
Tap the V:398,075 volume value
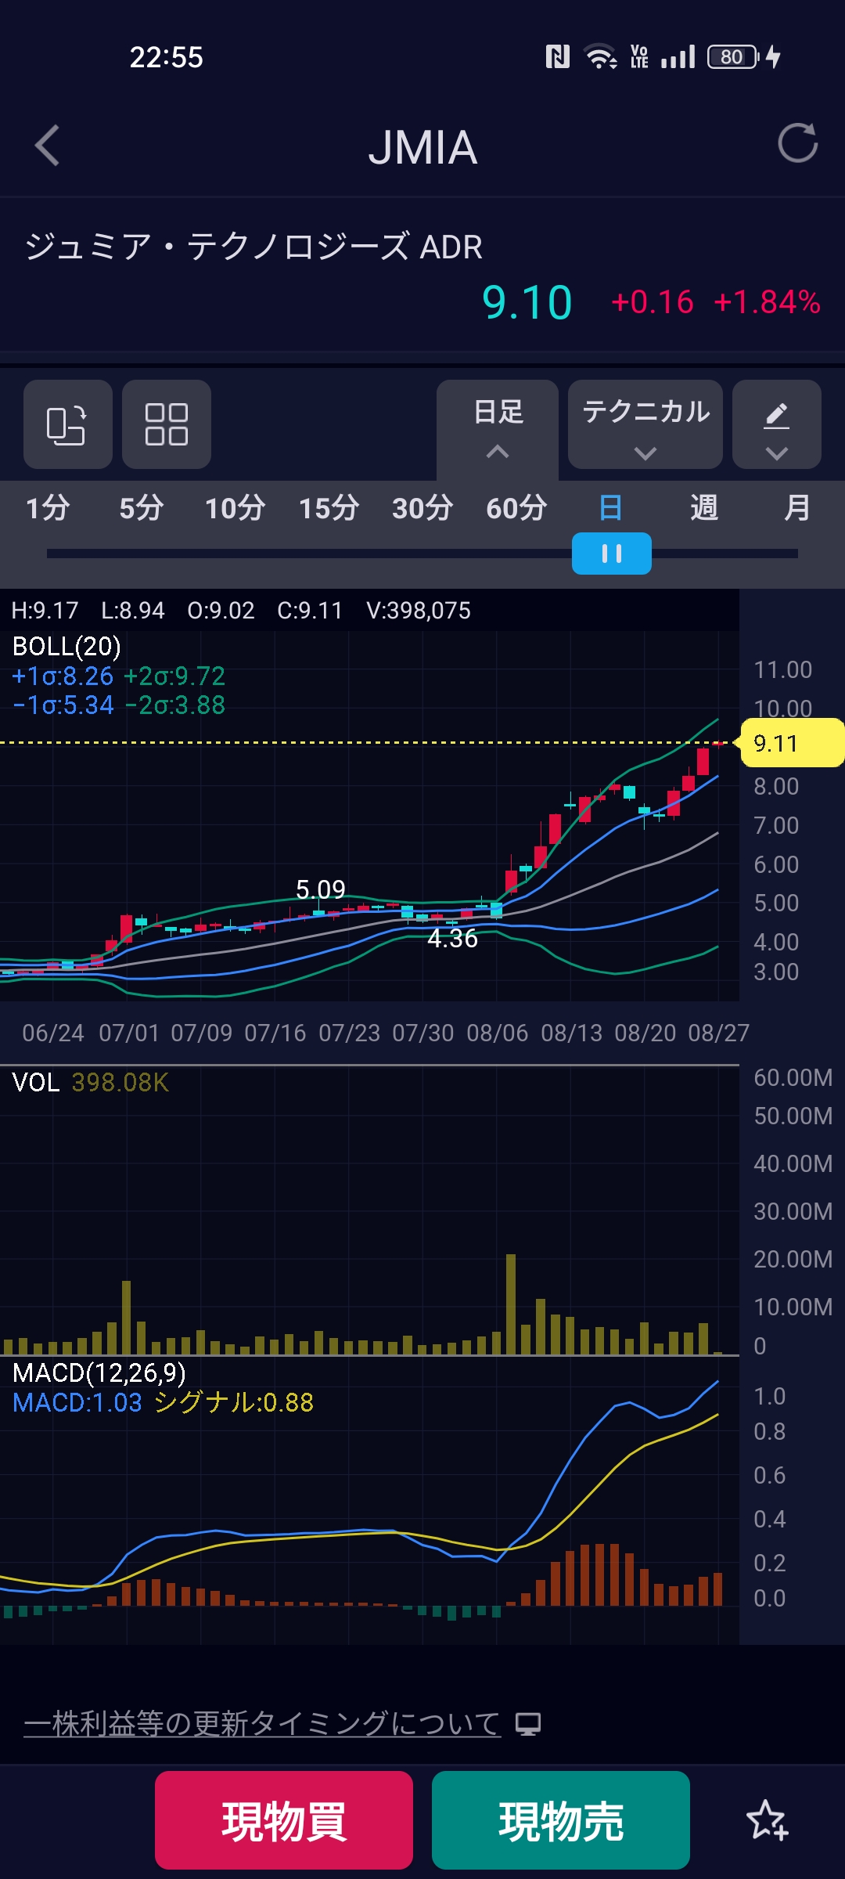click(x=419, y=611)
